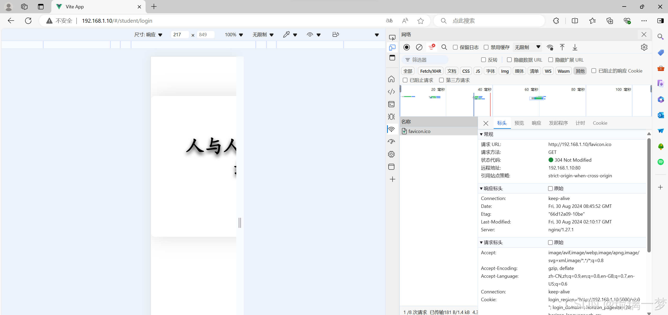
Task: Open the Application tool
Action: pyautogui.click(x=391, y=167)
